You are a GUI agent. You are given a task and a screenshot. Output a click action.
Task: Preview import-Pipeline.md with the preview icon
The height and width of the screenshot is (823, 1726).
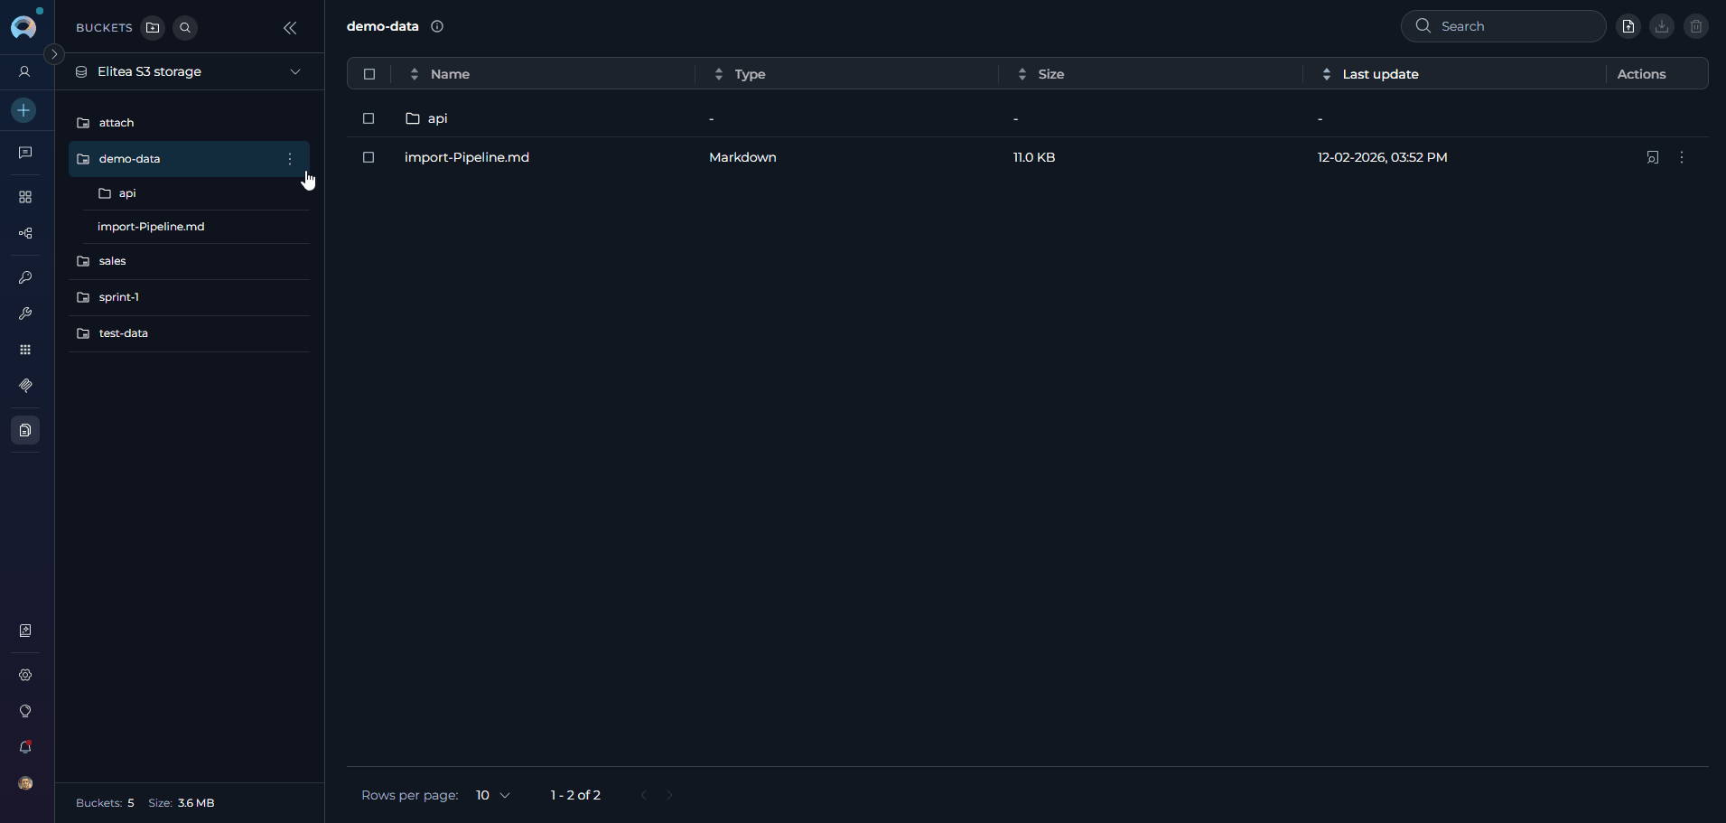click(1653, 157)
